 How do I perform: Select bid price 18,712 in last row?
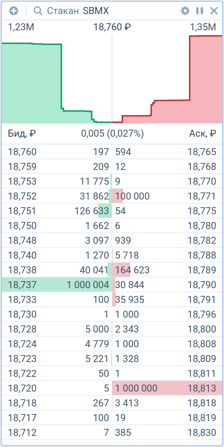coord(22,433)
